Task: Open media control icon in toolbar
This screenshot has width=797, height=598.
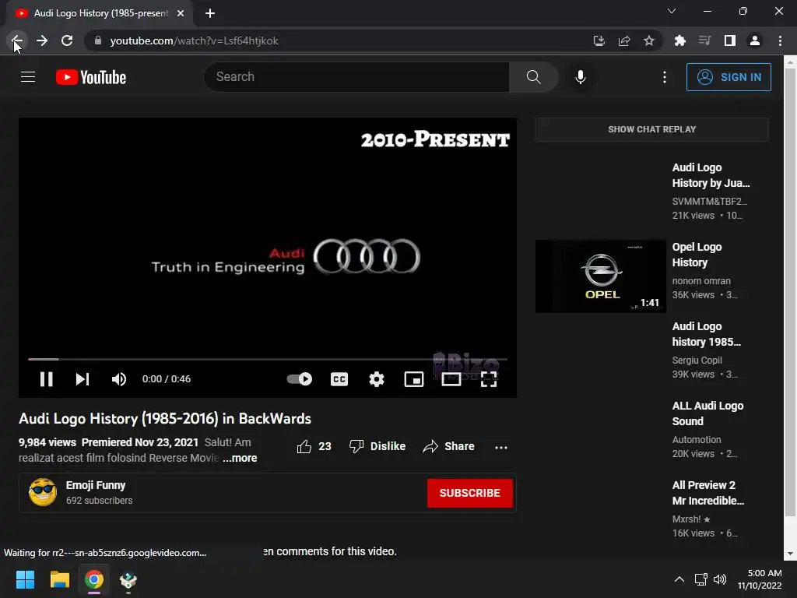Action: tap(705, 40)
